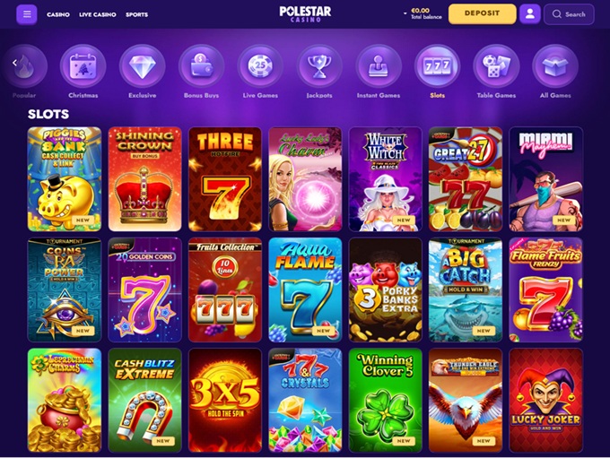Open the Bonus Buys wallet icon
Viewport: 610px width, 458px height.
202,66
